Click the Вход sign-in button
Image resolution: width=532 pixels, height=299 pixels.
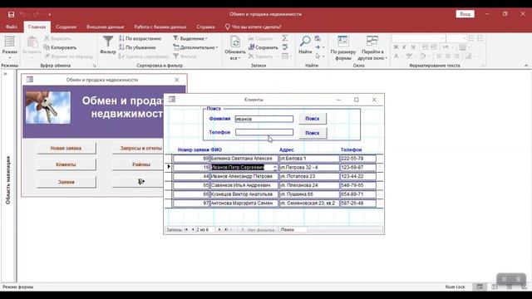click(465, 14)
